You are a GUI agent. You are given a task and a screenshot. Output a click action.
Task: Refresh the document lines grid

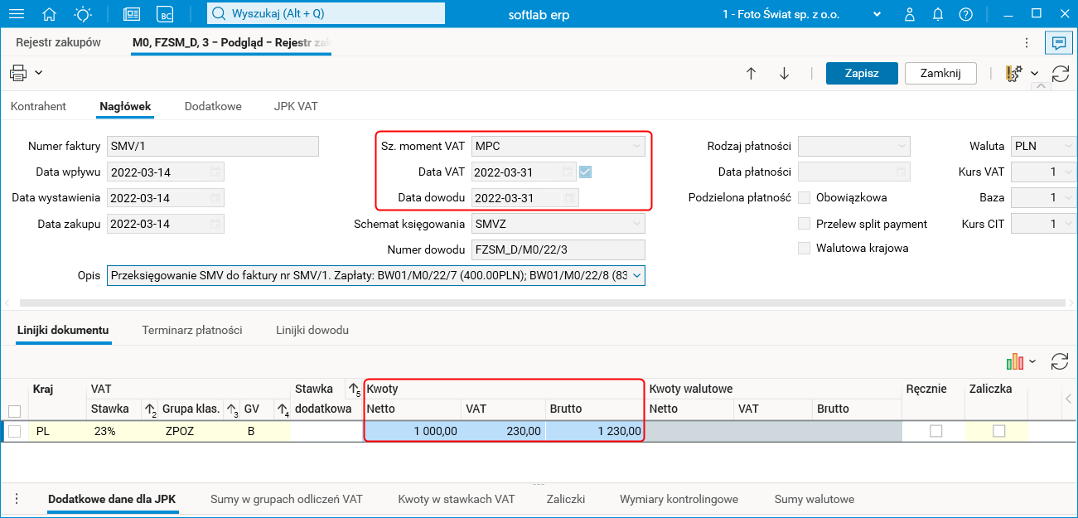point(1060,361)
